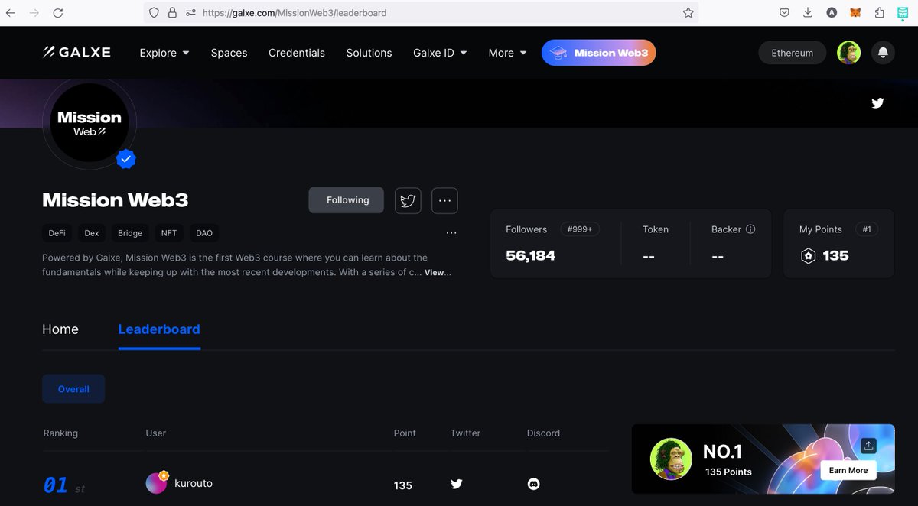Open the user avatar in the header

[848, 53]
